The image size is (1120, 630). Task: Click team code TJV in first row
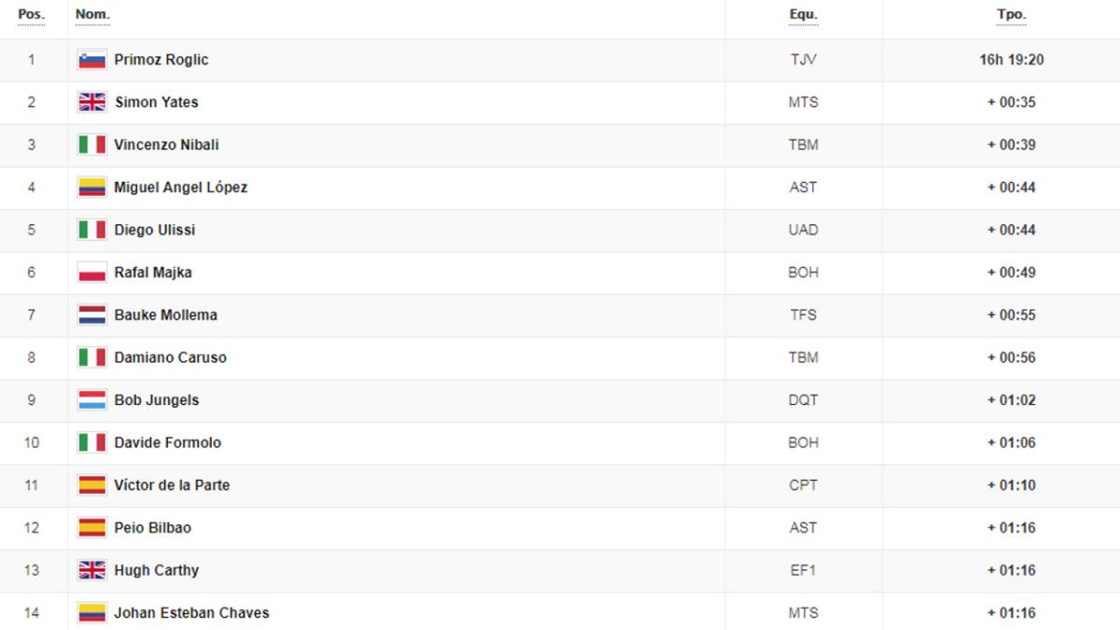[803, 60]
